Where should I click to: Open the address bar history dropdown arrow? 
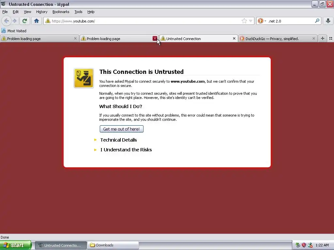pyautogui.click(x=251, y=21)
